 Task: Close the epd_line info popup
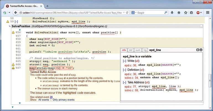(x=201, y=50)
